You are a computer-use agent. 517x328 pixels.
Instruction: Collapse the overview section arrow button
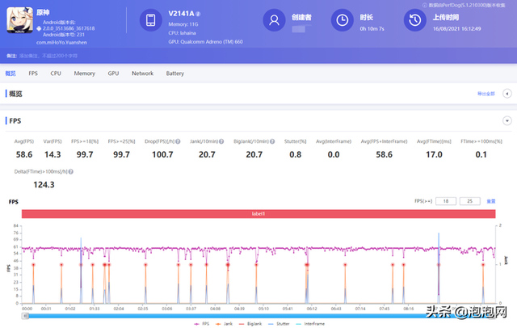[507, 94]
